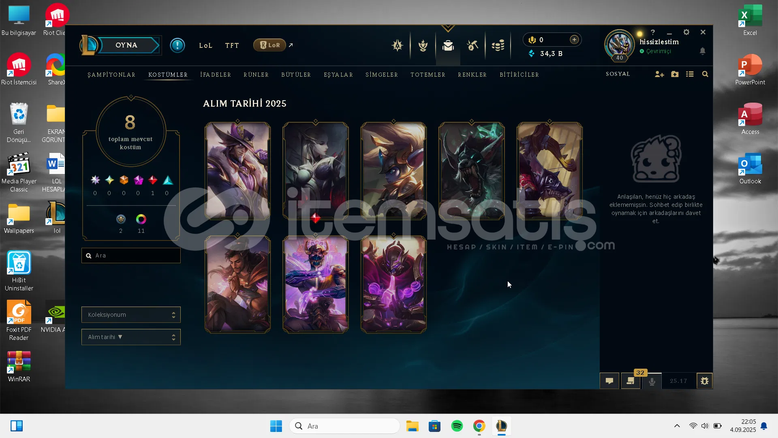The height and width of the screenshot is (438, 778).
Task: Click the friend list options icon
Action: point(690,74)
